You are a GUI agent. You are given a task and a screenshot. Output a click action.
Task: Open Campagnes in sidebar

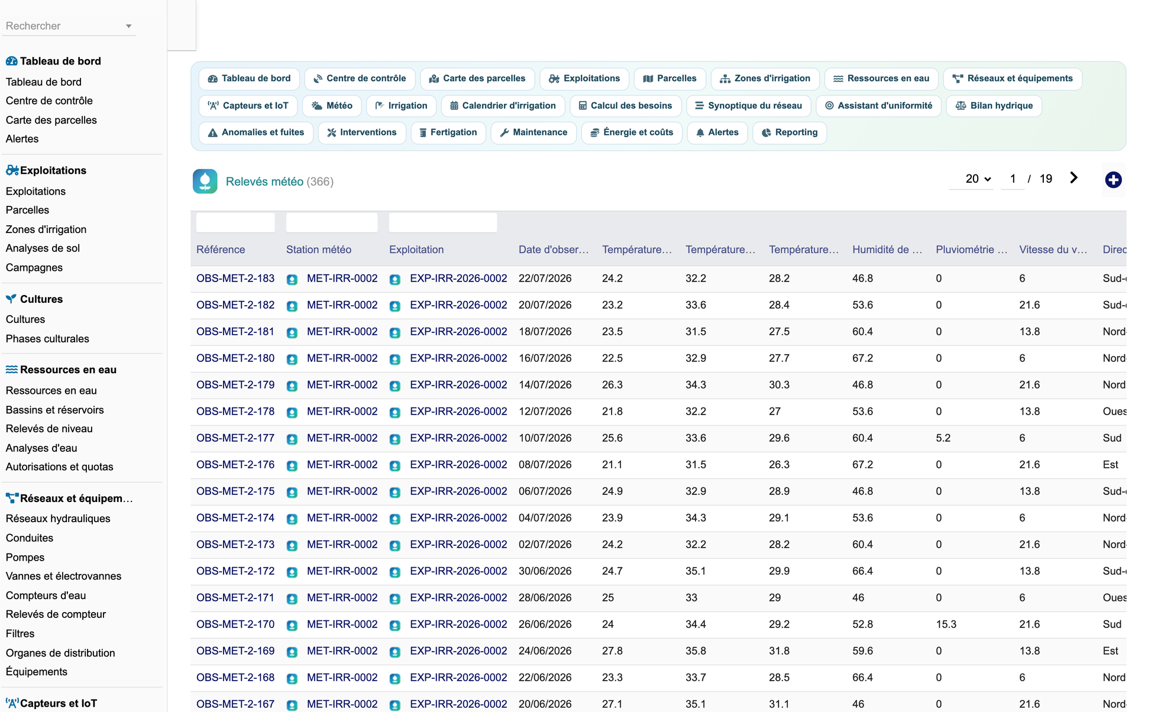(34, 267)
